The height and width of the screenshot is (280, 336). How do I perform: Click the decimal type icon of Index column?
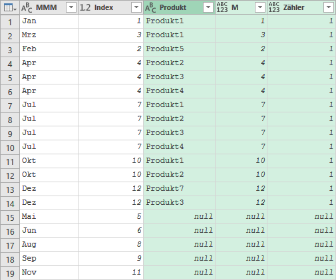85,7
